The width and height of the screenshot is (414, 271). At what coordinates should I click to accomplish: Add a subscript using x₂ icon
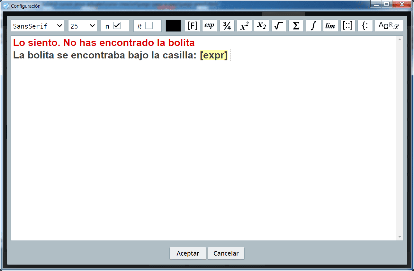pos(261,26)
